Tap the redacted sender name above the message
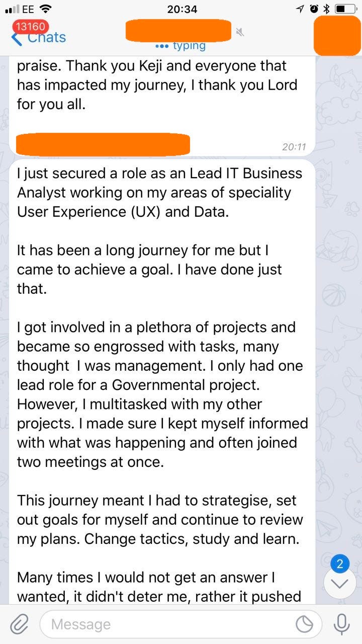This screenshot has height=644, width=362. pos(103,145)
